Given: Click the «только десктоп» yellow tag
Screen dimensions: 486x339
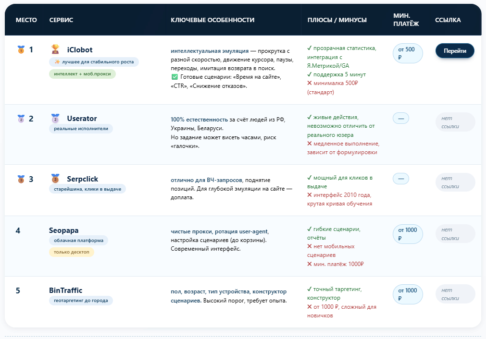Looking at the screenshot, I should click(x=71, y=252).
